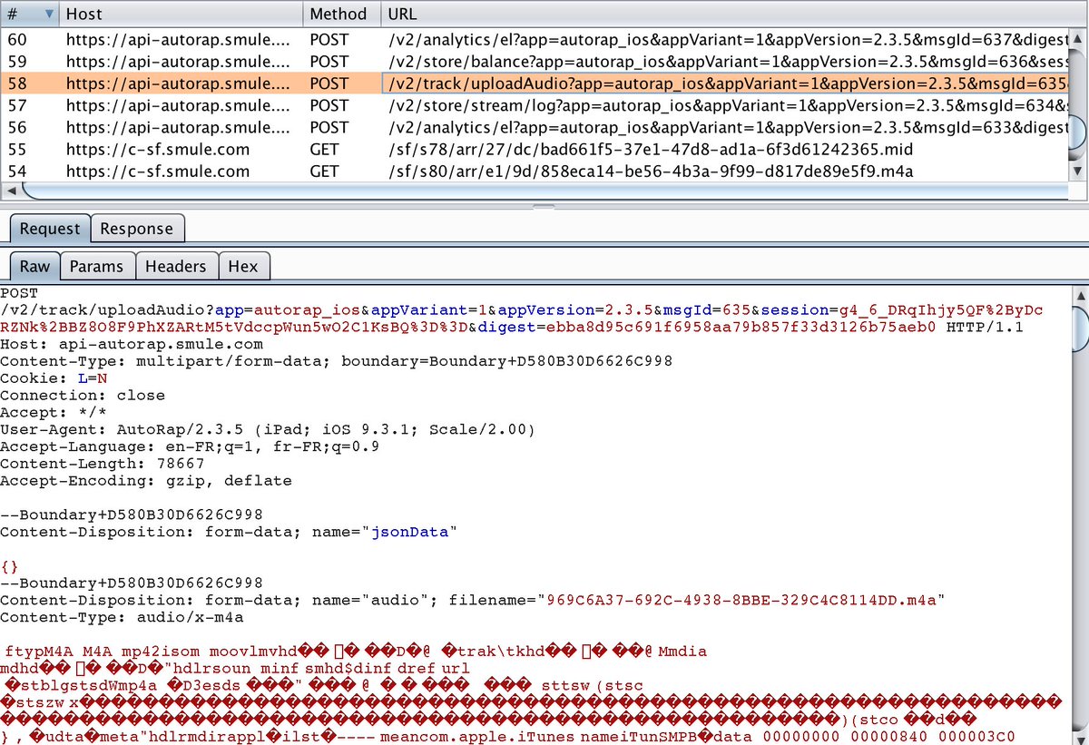Click host cell c-sf.smule.com in row 55
The image size is (1089, 745).
tap(181, 149)
